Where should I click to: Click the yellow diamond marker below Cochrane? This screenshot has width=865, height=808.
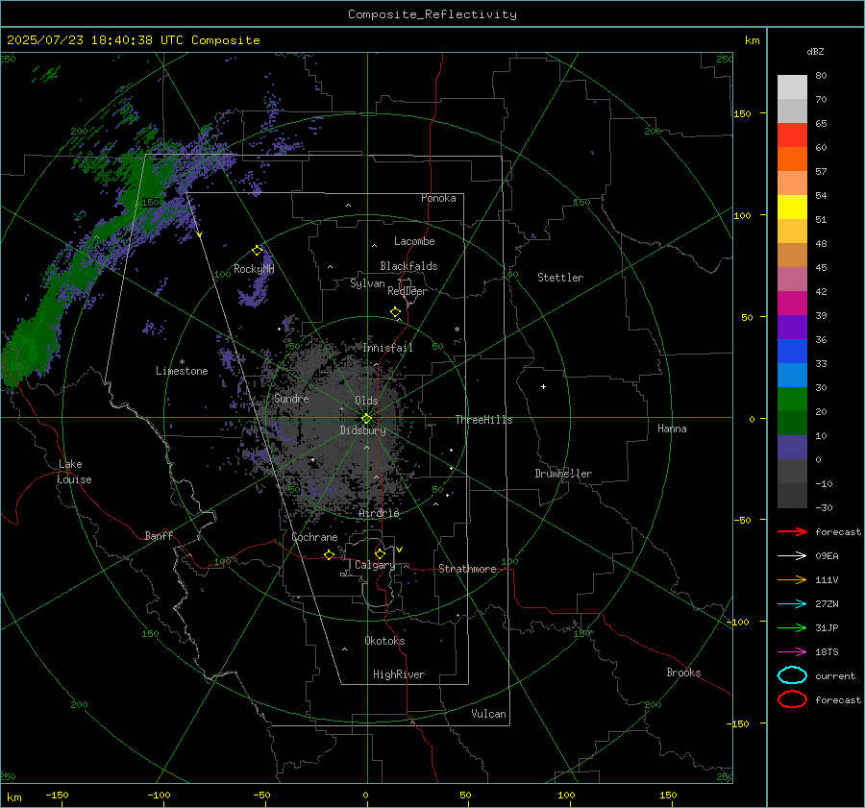pos(329,555)
